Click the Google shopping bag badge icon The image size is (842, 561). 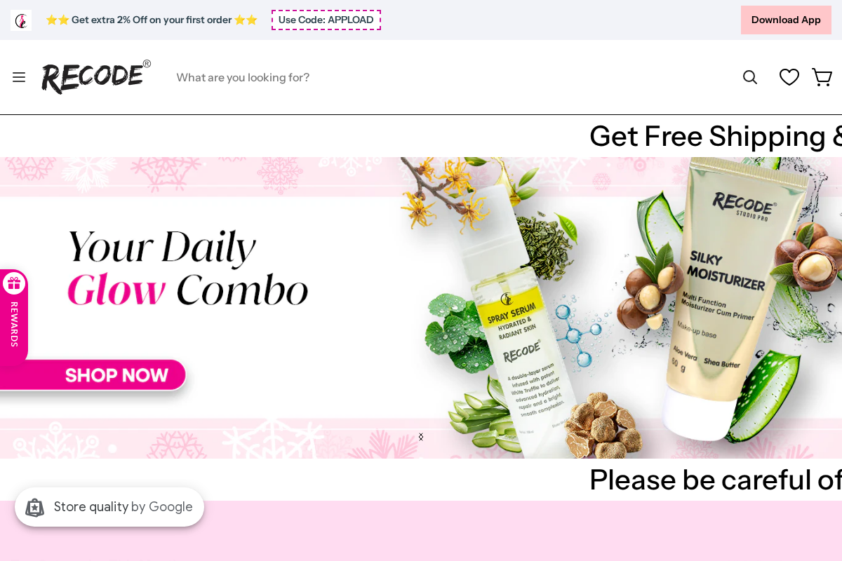[x=35, y=507]
